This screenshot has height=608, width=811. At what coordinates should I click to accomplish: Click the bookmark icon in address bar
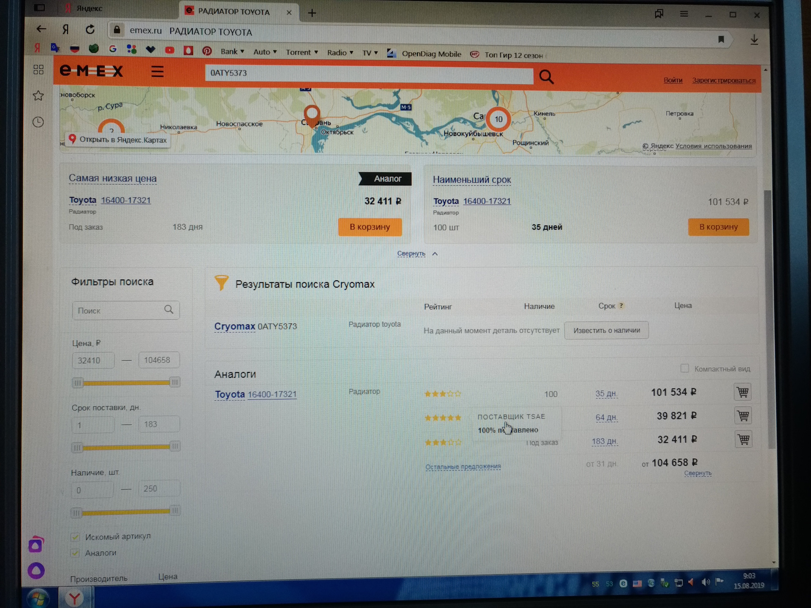tap(721, 40)
